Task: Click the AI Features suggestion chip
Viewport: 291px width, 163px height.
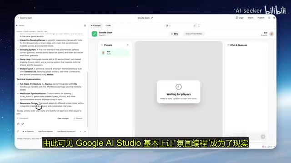Action: [28, 131]
